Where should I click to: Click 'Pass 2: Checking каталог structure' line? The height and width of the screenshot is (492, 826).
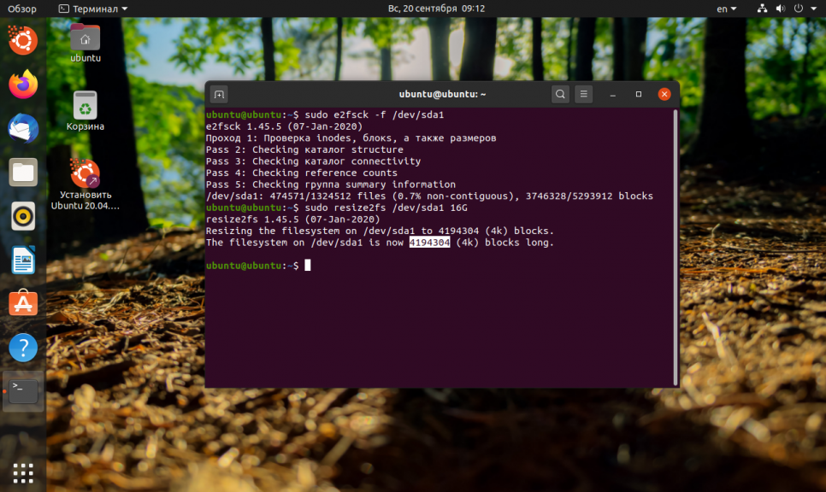pos(304,150)
